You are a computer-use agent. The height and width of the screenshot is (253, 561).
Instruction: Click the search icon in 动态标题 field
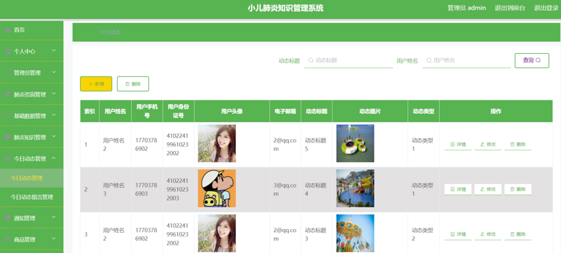point(311,61)
